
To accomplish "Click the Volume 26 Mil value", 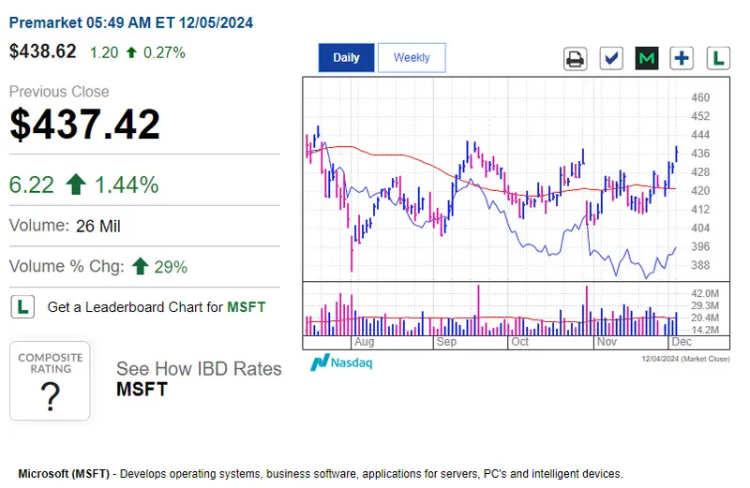I will pyautogui.click(x=98, y=226).
